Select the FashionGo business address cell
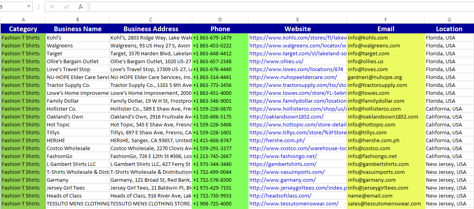 pos(150,156)
